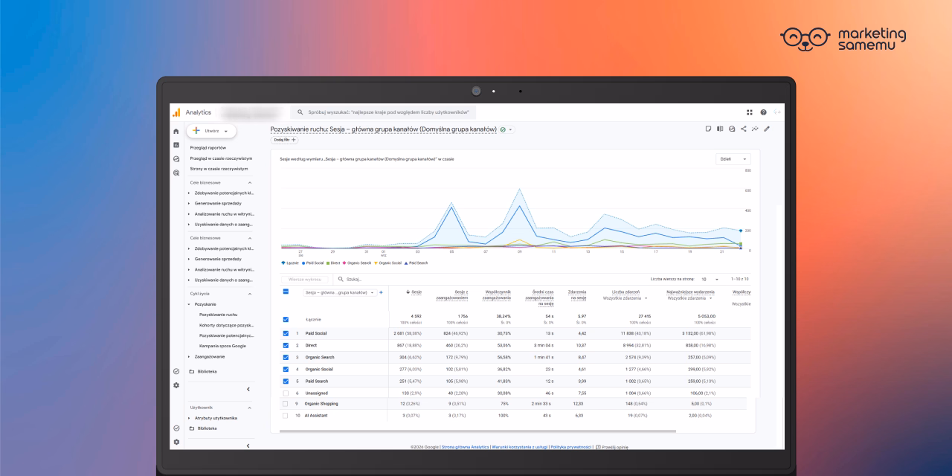
Task: Uncheck the Paid Search row checkbox
Action: [286, 381]
